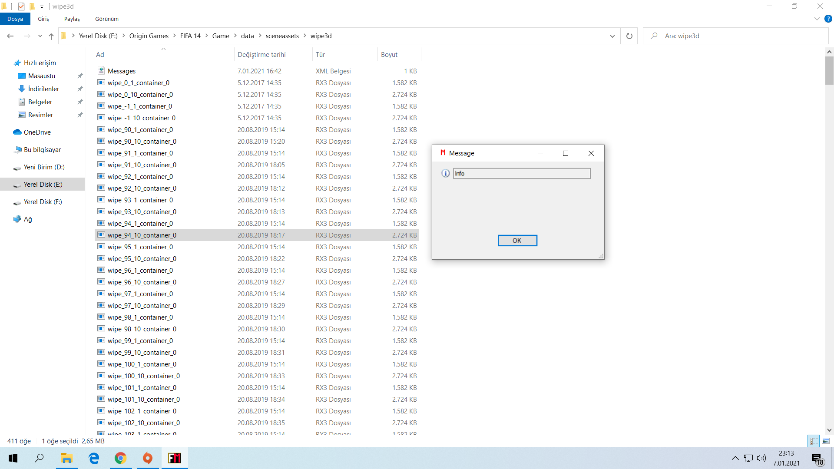Switch to large icons view

826,441
